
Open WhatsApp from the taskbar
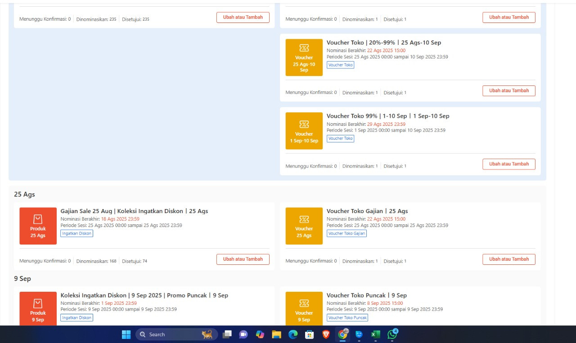(392, 334)
